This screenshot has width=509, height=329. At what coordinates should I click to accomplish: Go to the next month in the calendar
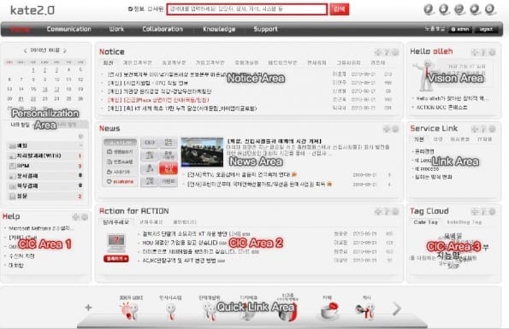tap(65, 50)
